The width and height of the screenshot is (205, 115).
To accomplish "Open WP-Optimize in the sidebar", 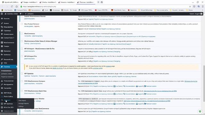I will [x=8, y=104].
